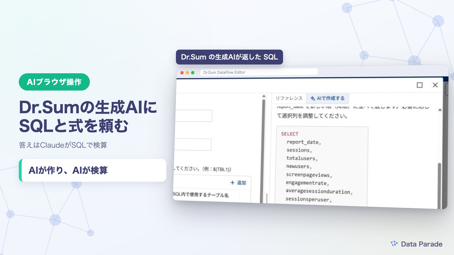This screenshot has width=454, height=255.
Task: Click the AI panel scroll up arrow
Action: (440, 110)
